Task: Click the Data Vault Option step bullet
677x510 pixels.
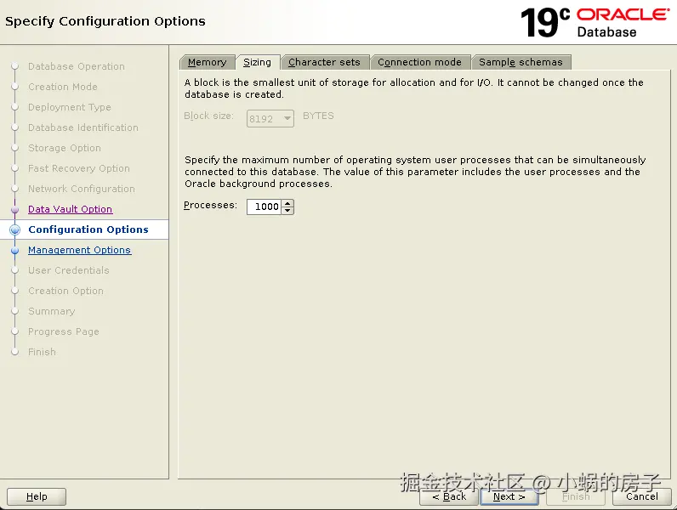Action: 14,210
